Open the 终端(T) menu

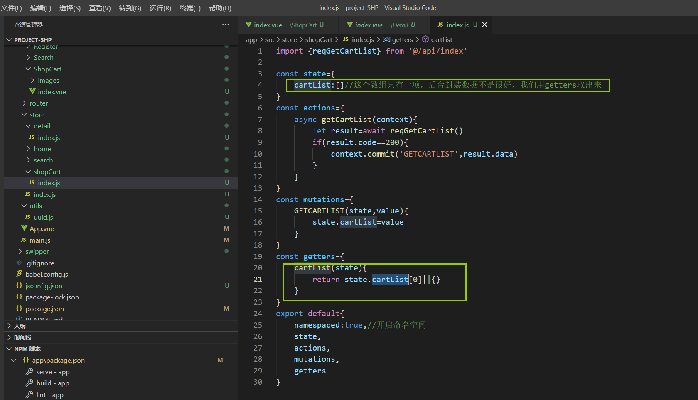click(x=190, y=8)
